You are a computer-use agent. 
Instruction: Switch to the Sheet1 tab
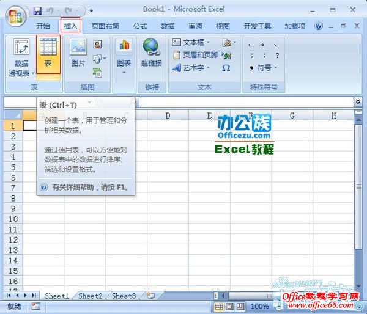click(57, 296)
